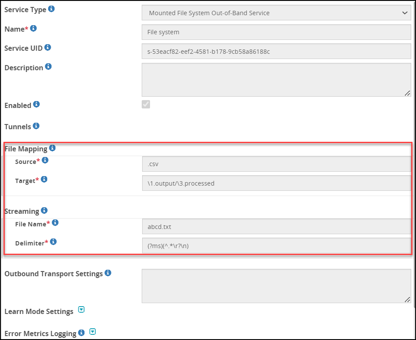416x340 pixels.
Task: Click the Service UID field
Action: (276, 51)
